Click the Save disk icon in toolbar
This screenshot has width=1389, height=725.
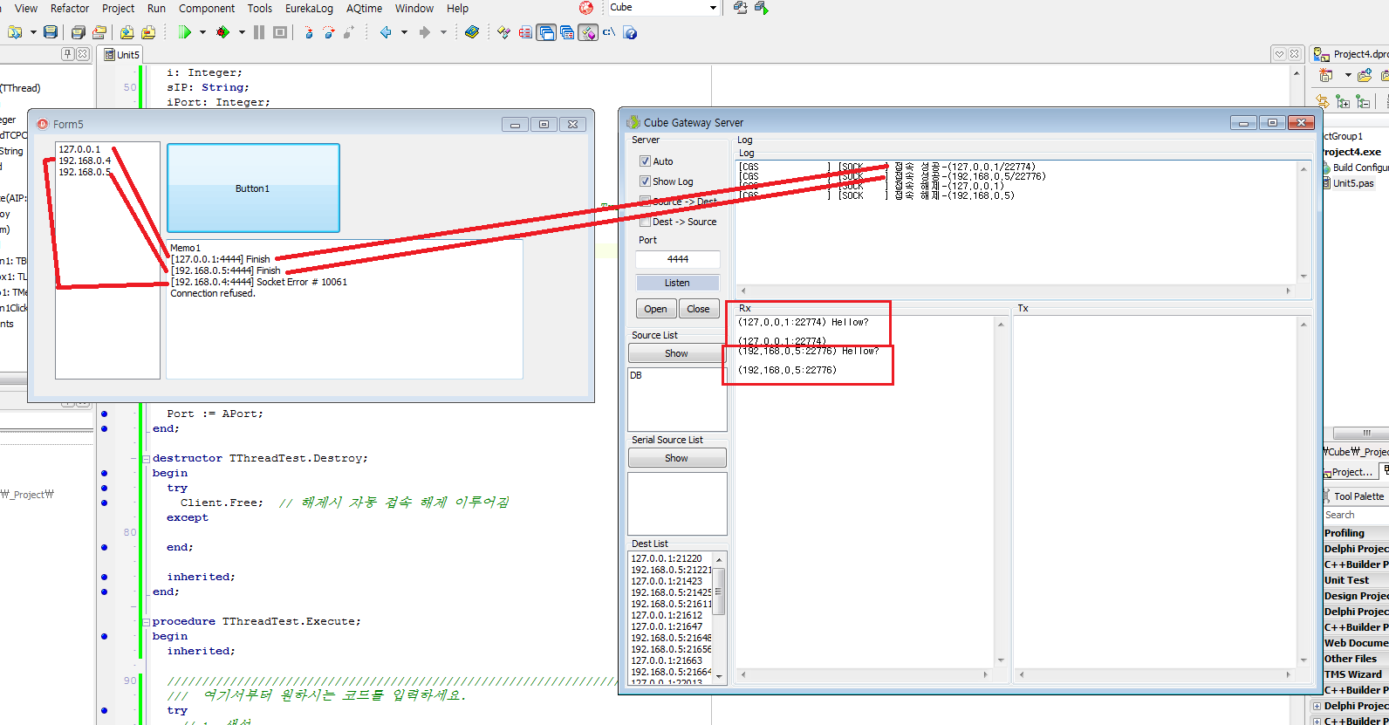pyautogui.click(x=51, y=32)
